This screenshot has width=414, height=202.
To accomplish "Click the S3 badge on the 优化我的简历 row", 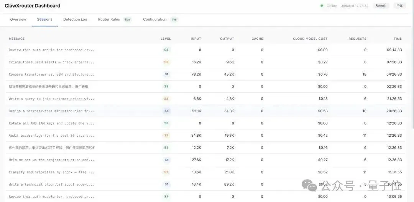I will 166,147.
